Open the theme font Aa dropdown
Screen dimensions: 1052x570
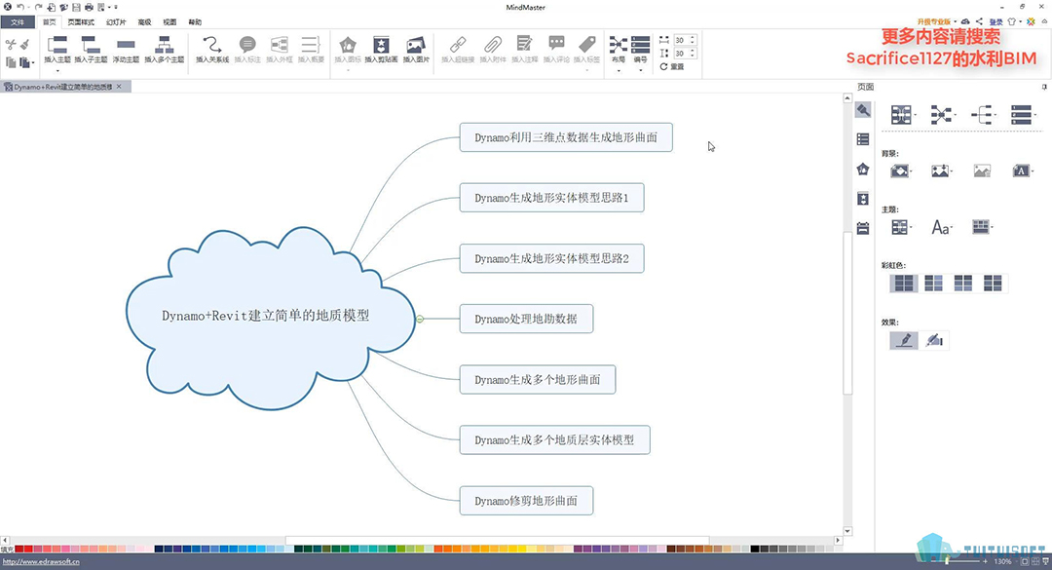click(x=941, y=227)
